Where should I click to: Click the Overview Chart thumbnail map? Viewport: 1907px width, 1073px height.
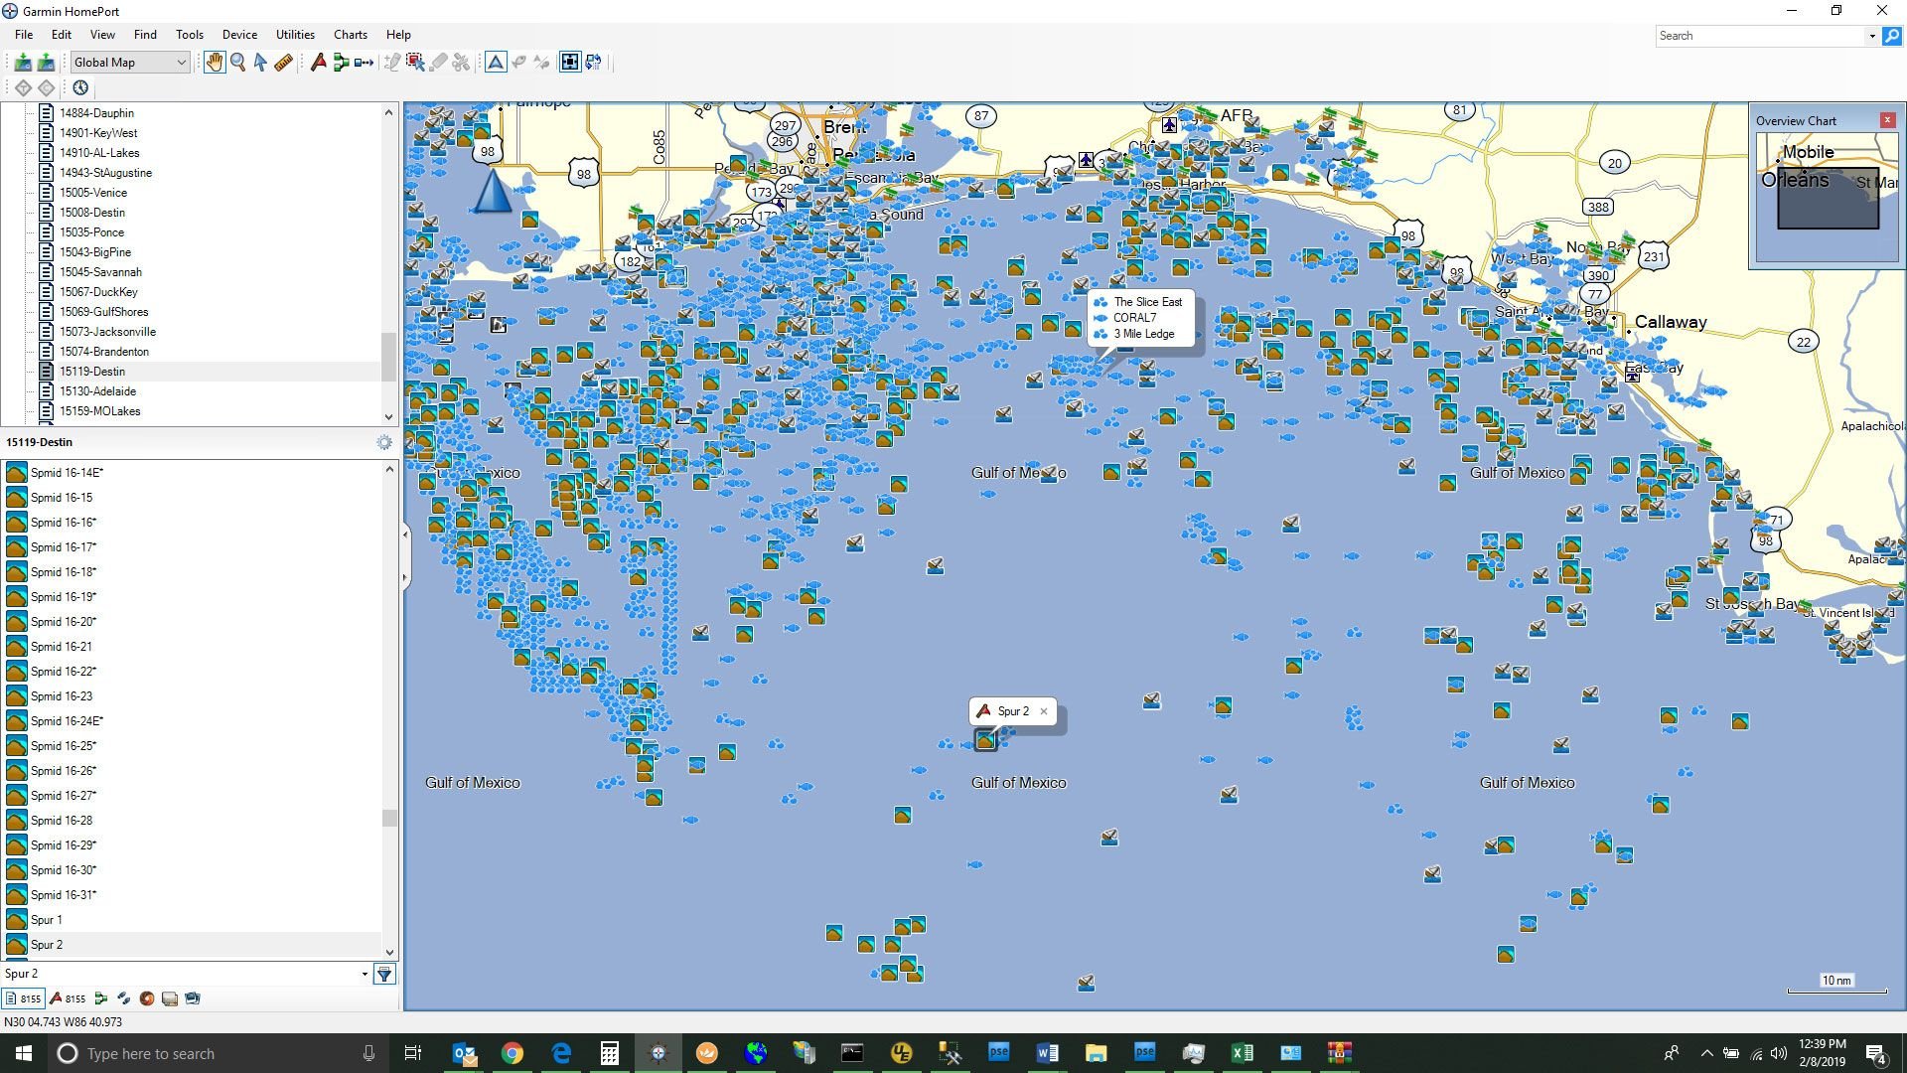pyautogui.click(x=1827, y=196)
